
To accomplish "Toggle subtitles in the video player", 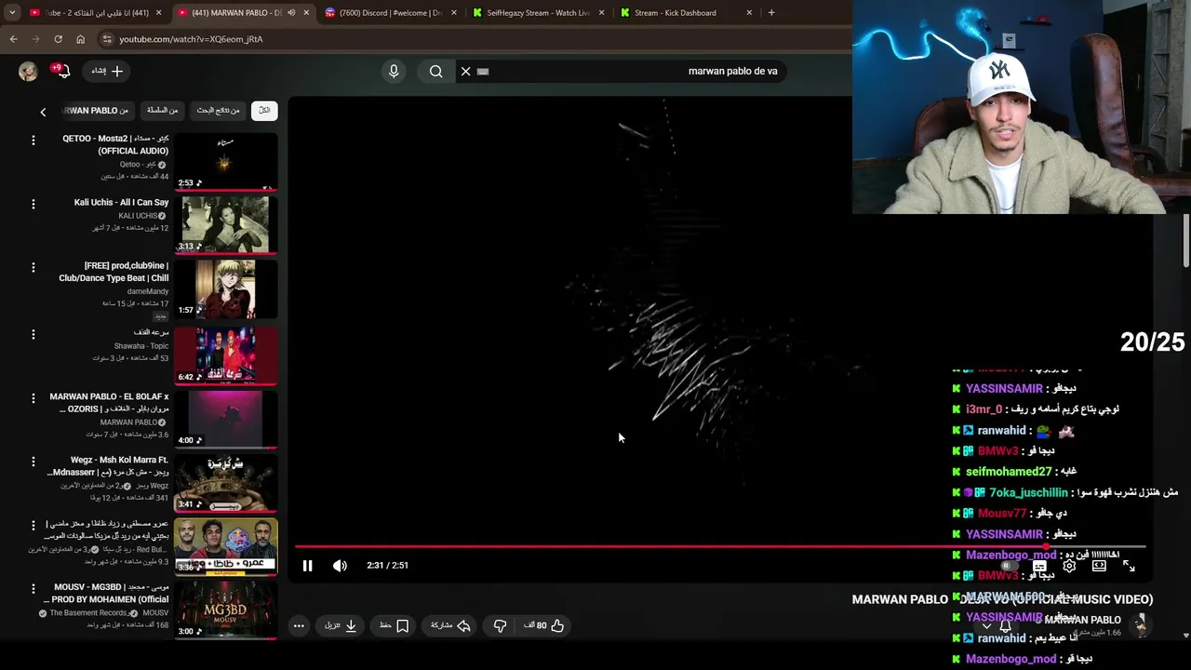I will click(x=1039, y=565).
